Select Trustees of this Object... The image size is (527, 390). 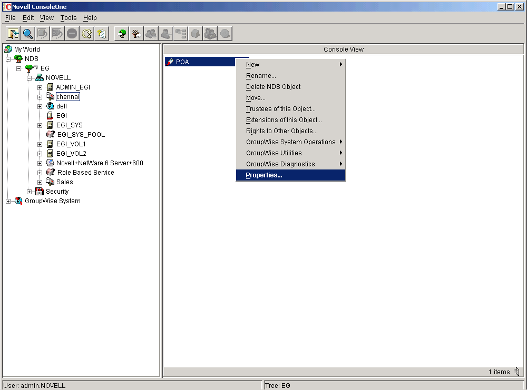coord(291,109)
